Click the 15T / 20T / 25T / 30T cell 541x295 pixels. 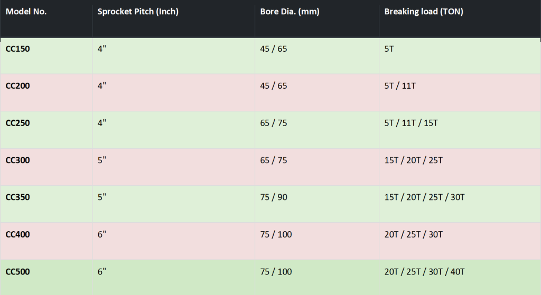[x=424, y=197]
